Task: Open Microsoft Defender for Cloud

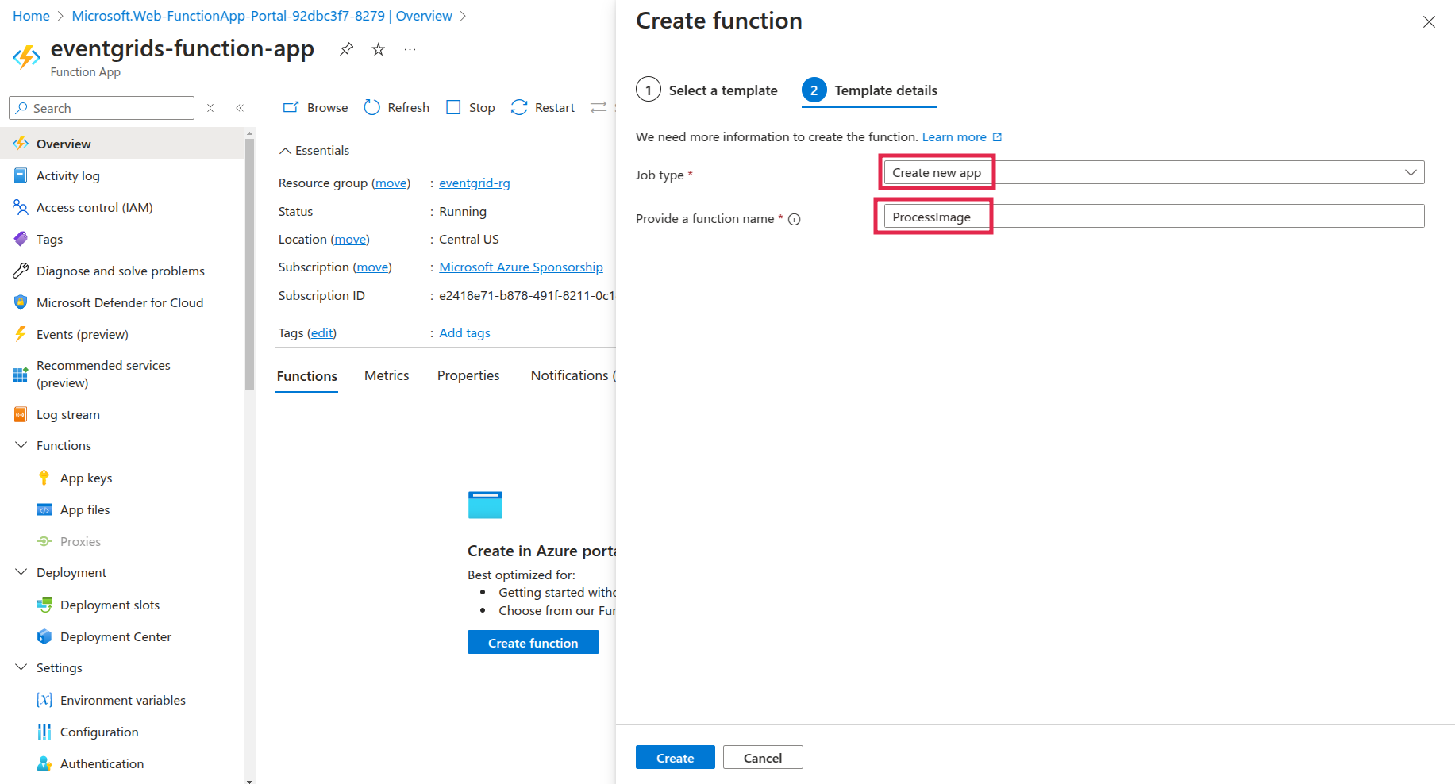Action: [x=119, y=302]
